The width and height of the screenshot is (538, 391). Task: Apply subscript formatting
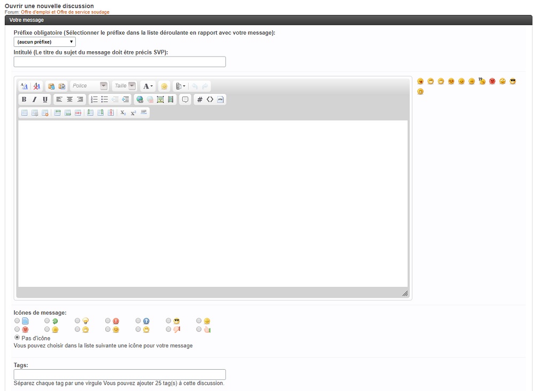tap(123, 113)
